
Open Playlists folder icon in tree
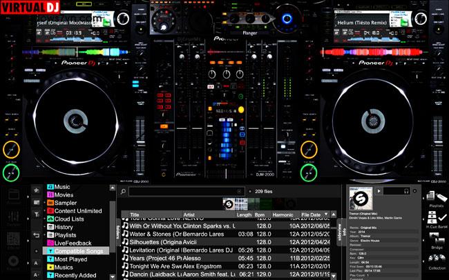(x=50, y=234)
